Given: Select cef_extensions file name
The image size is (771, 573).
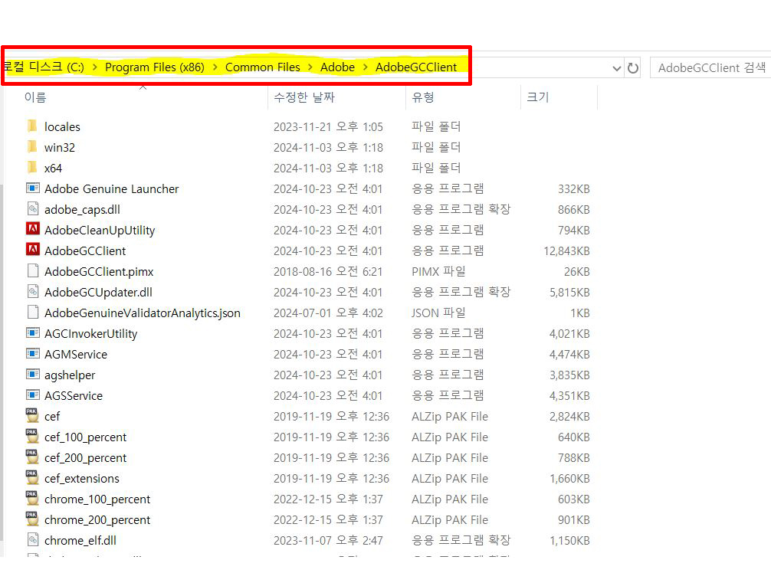Looking at the screenshot, I should 82,479.
